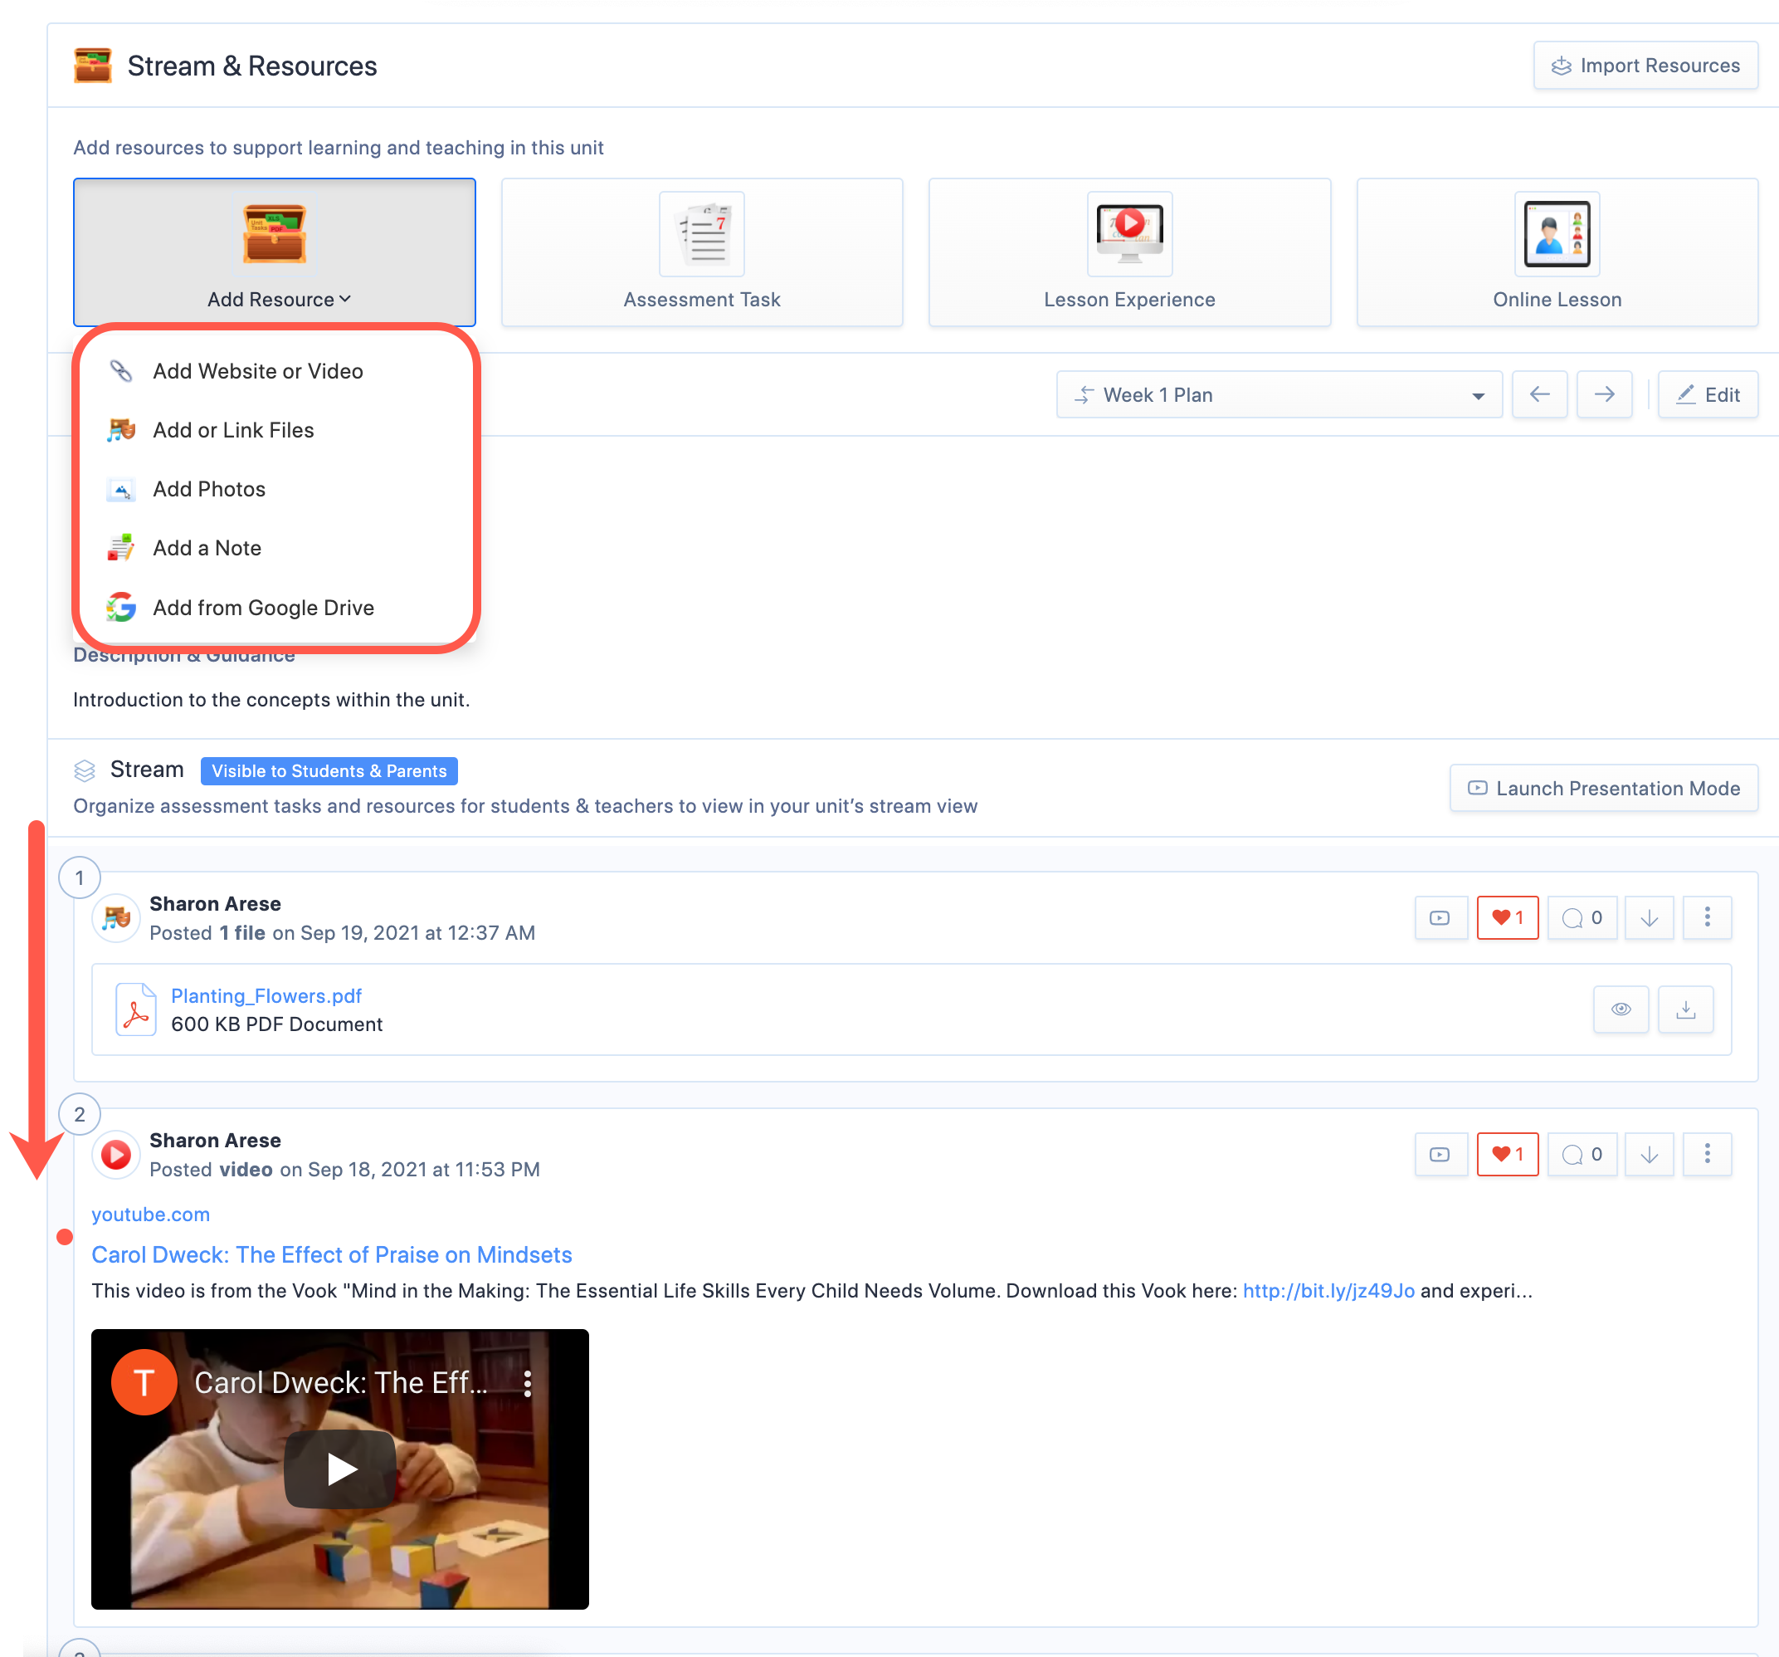Open the Week 1 Plan selector
This screenshot has width=1779, height=1657.
click(1279, 393)
